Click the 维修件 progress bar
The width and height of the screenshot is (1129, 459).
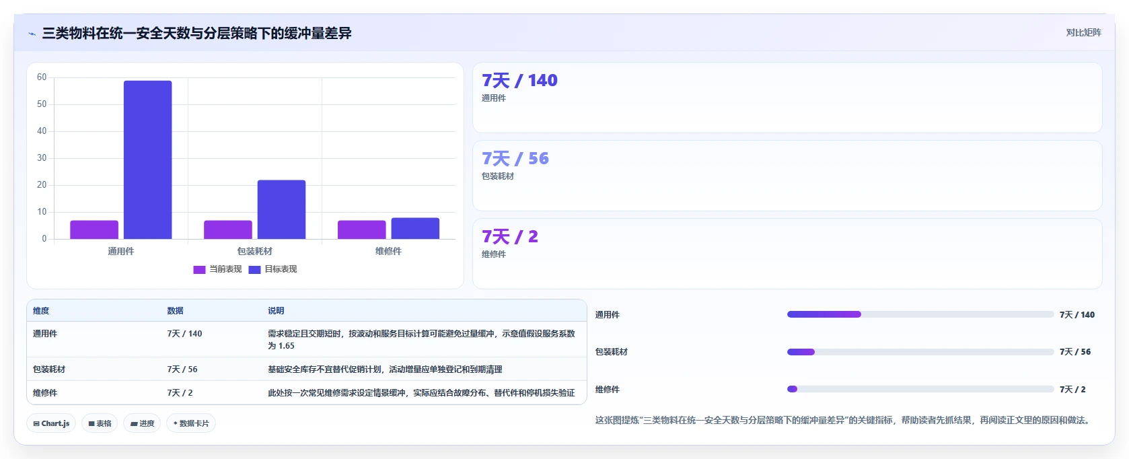(x=920, y=389)
